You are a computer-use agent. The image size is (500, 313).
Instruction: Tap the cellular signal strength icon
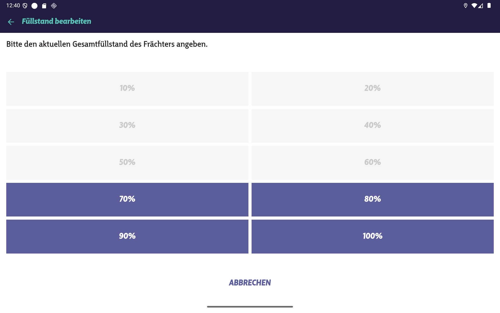tap(480, 5)
